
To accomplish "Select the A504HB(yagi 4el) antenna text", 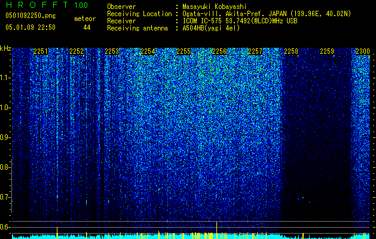I will (x=211, y=28).
